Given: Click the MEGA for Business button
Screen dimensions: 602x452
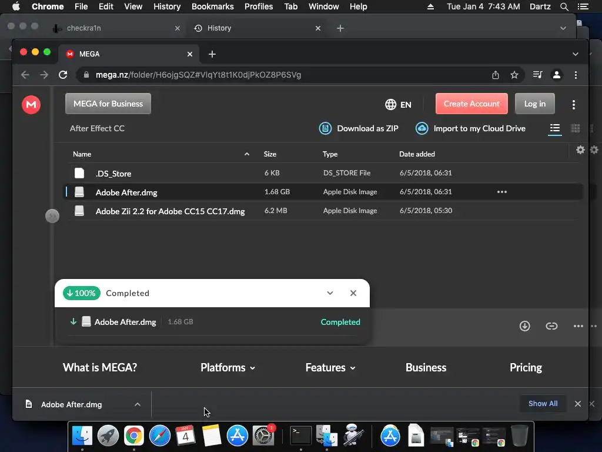Looking at the screenshot, I should pyautogui.click(x=108, y=104).
